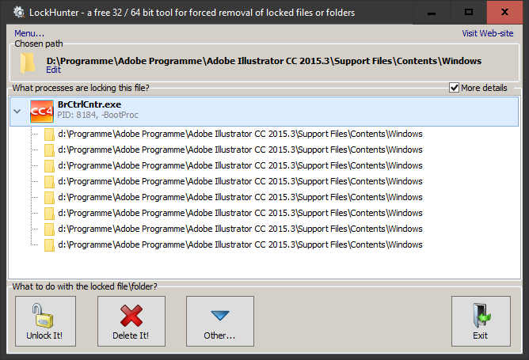Collapse the BrCtrlCntr.exe process tree

[x=17, y=111]
